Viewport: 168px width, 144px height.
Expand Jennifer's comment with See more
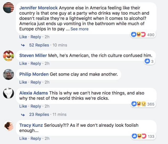pos(79,29)
